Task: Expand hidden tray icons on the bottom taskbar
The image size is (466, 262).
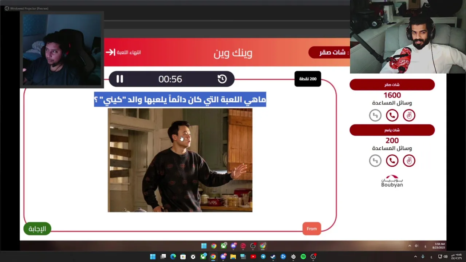Action: 415,257
